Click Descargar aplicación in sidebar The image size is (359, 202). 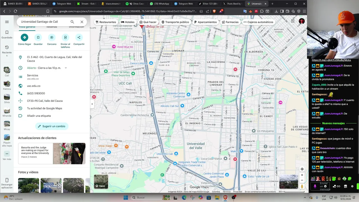(x=7, y=183)
